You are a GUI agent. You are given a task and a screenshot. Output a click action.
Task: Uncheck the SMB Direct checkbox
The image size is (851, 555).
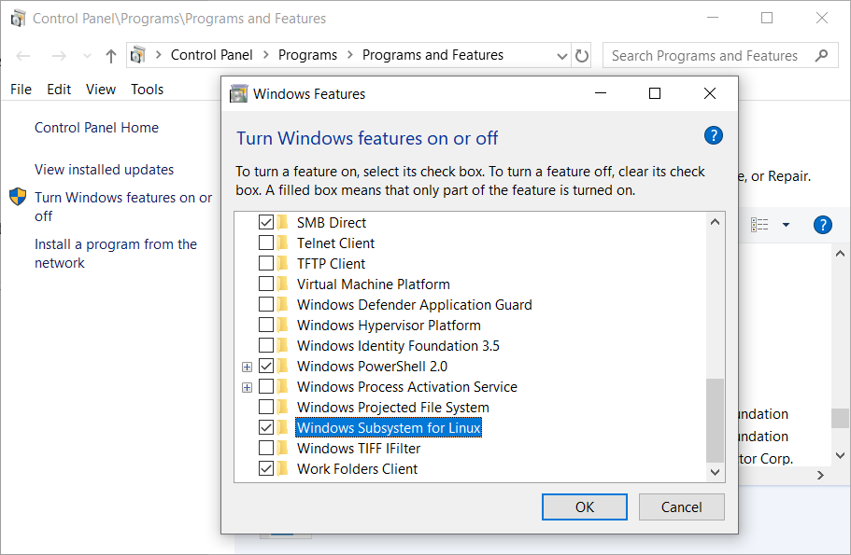(266, 222)
